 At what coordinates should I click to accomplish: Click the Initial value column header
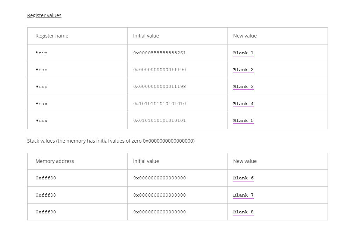[146, 35]
